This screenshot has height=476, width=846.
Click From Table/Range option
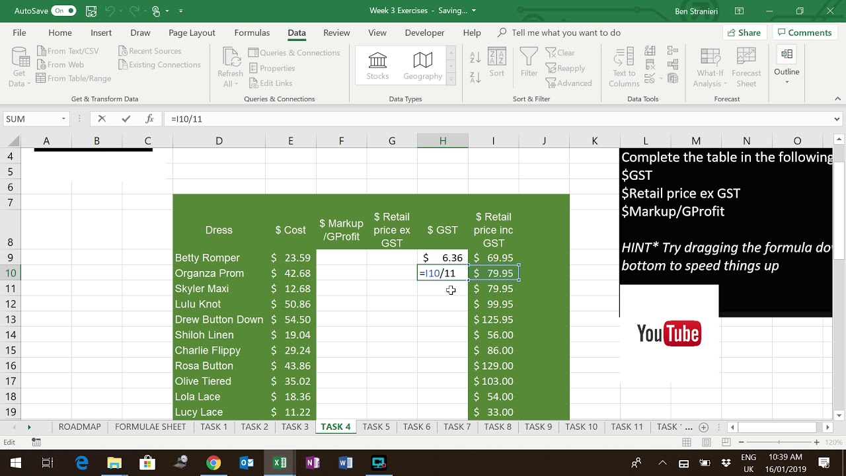pyautogui.click(x=73, y=78)
